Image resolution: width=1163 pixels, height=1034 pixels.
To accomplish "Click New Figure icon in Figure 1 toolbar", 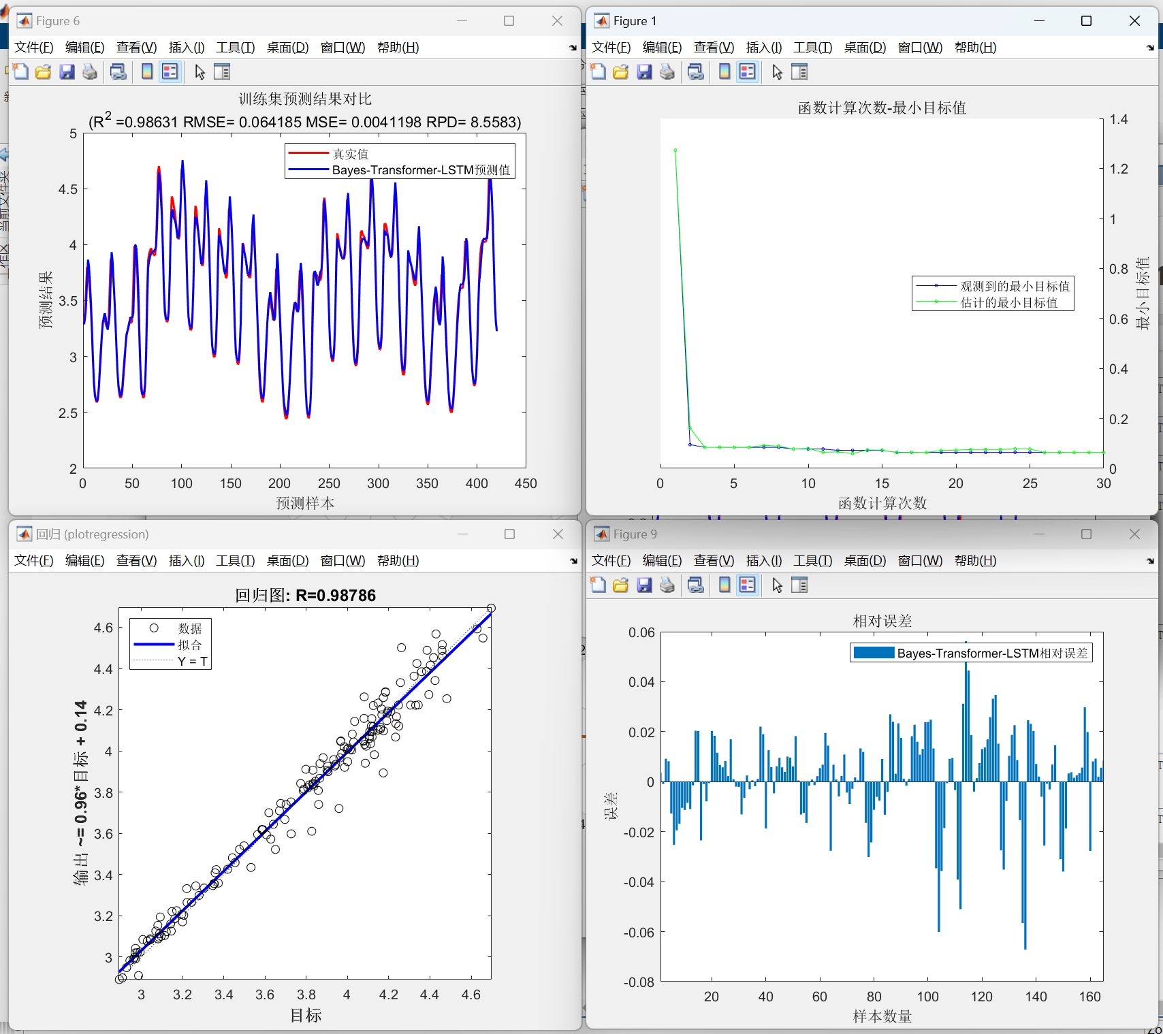I will (599, 71).
